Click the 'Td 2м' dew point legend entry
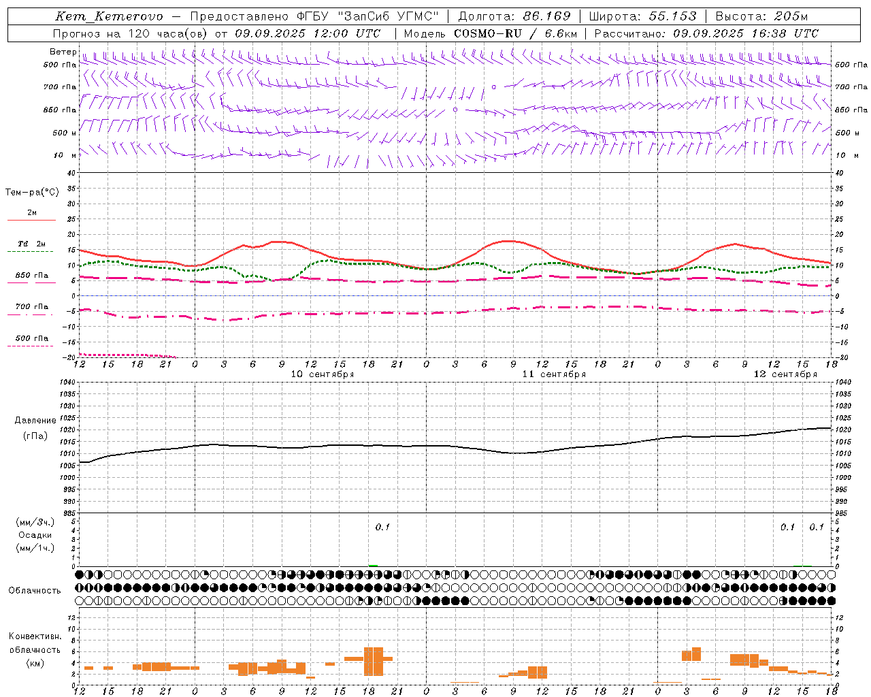This screenshot has width=871, height=697. pos(31,244)
